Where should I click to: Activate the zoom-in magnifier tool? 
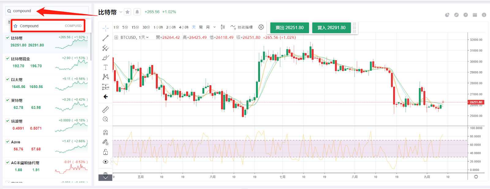(x=105, y=119)
